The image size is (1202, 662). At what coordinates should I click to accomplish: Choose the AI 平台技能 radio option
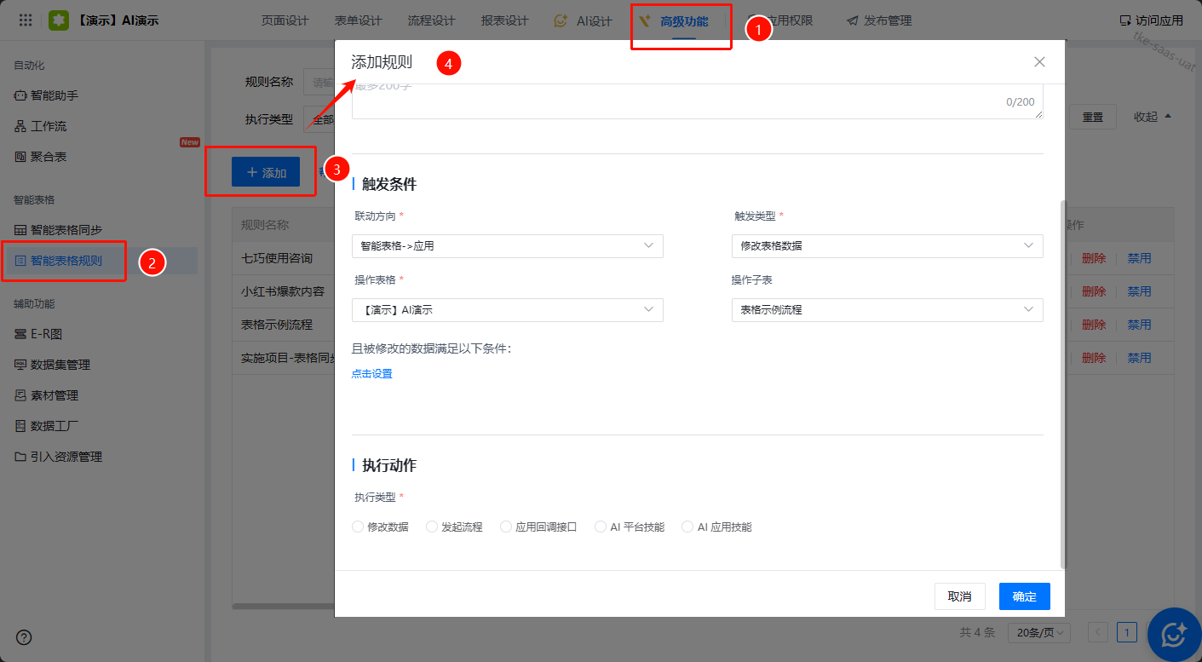601,527
